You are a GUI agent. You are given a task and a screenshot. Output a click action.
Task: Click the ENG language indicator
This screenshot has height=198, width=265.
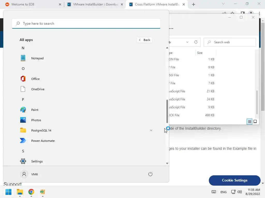223,192
